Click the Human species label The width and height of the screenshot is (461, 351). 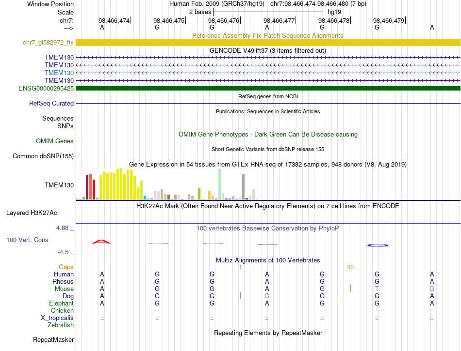click(x=64, y=274)
